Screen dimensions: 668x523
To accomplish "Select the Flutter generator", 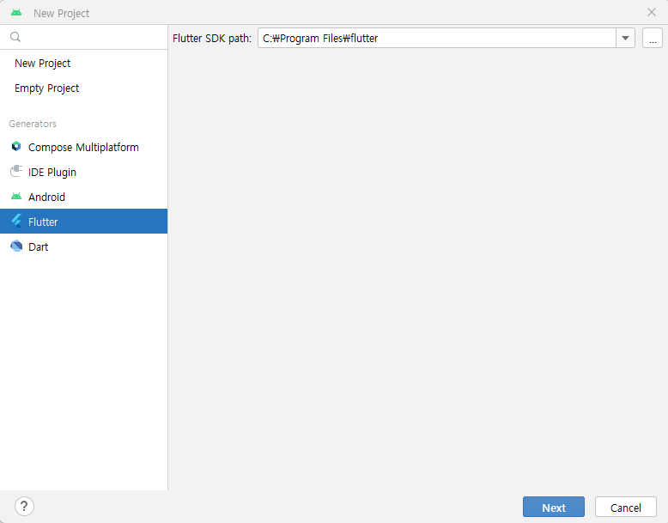I will coord(83,222).
